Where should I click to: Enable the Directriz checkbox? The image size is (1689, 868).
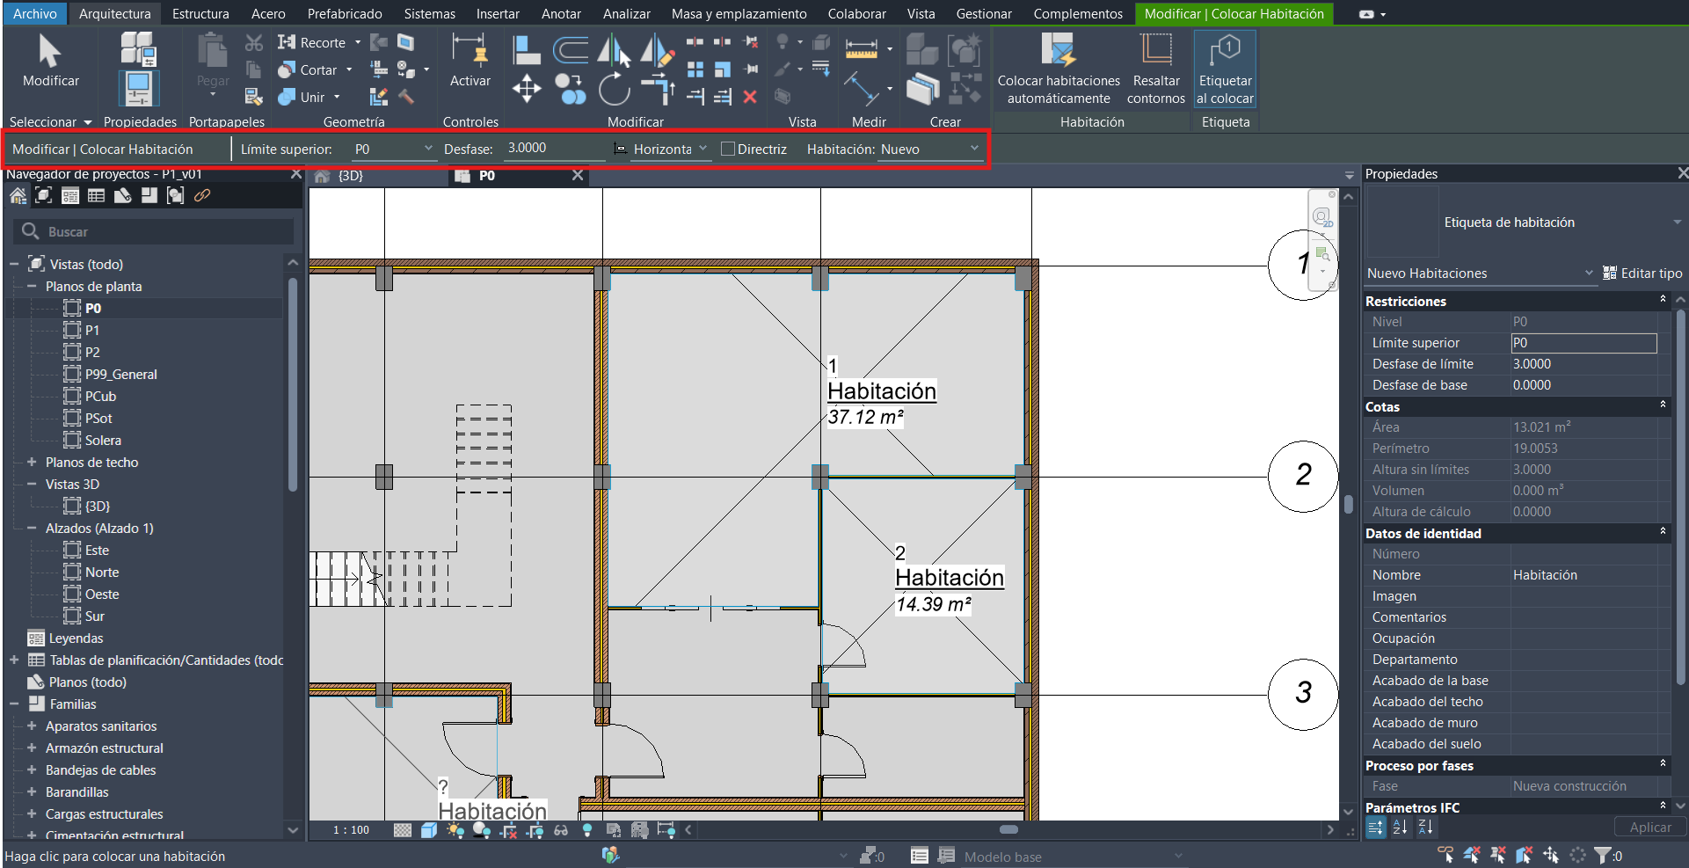point(728,150)
